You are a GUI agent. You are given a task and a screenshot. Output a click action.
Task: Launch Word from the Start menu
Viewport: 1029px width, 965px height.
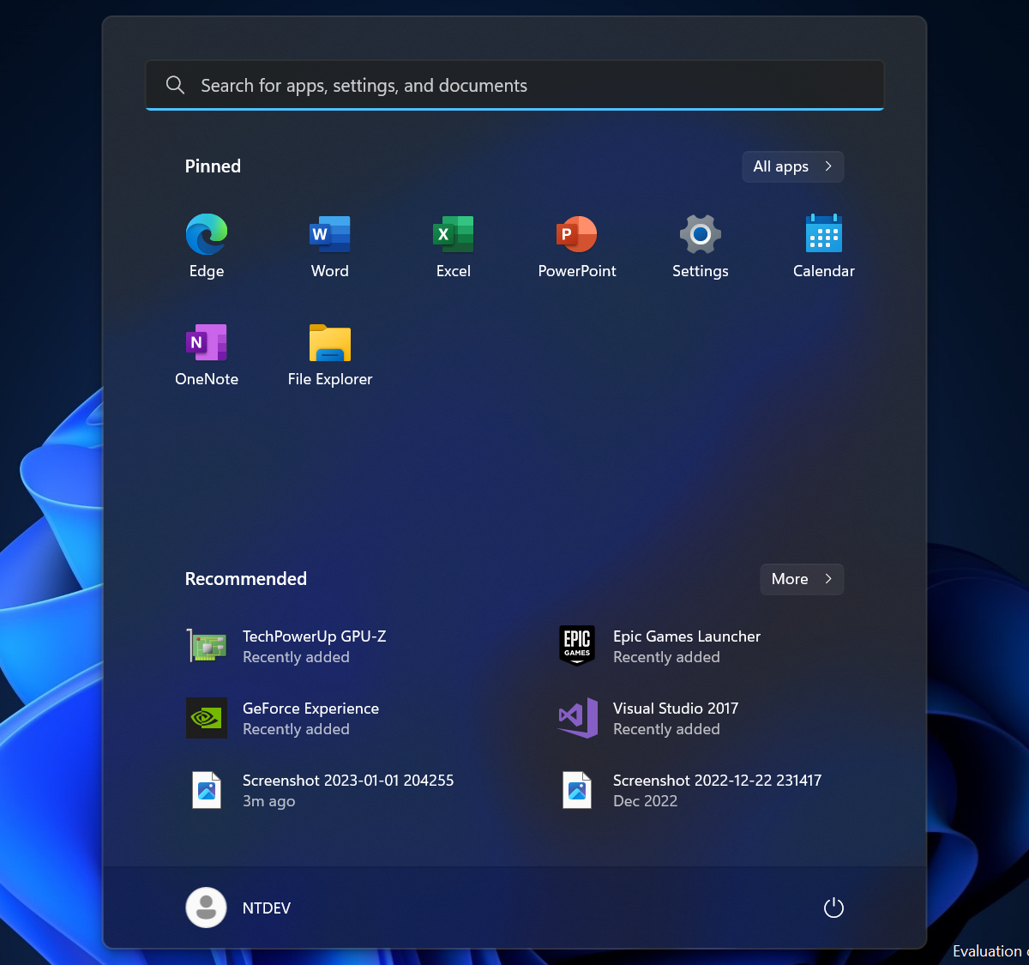pyautogui.click(x=329, y=246)
